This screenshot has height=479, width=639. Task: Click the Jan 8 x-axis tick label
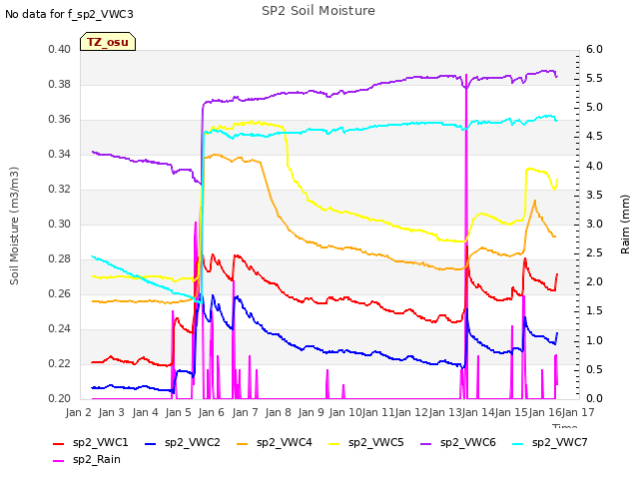point(278,412)
